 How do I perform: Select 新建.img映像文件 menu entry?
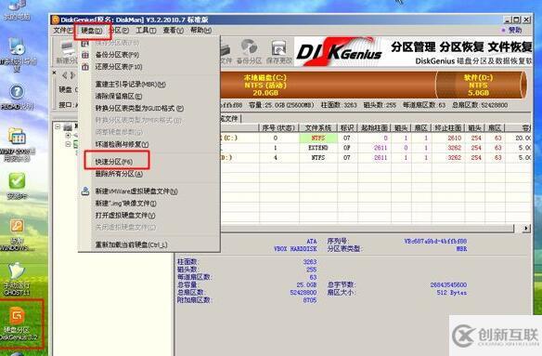[x=126, y=204]
